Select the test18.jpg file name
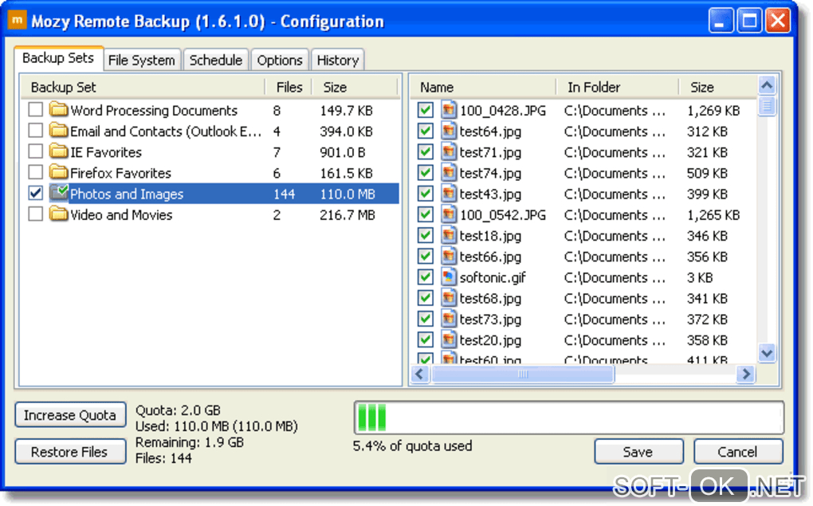The height and width of the screenshot is (506, 813). click(x=490, y=236)
